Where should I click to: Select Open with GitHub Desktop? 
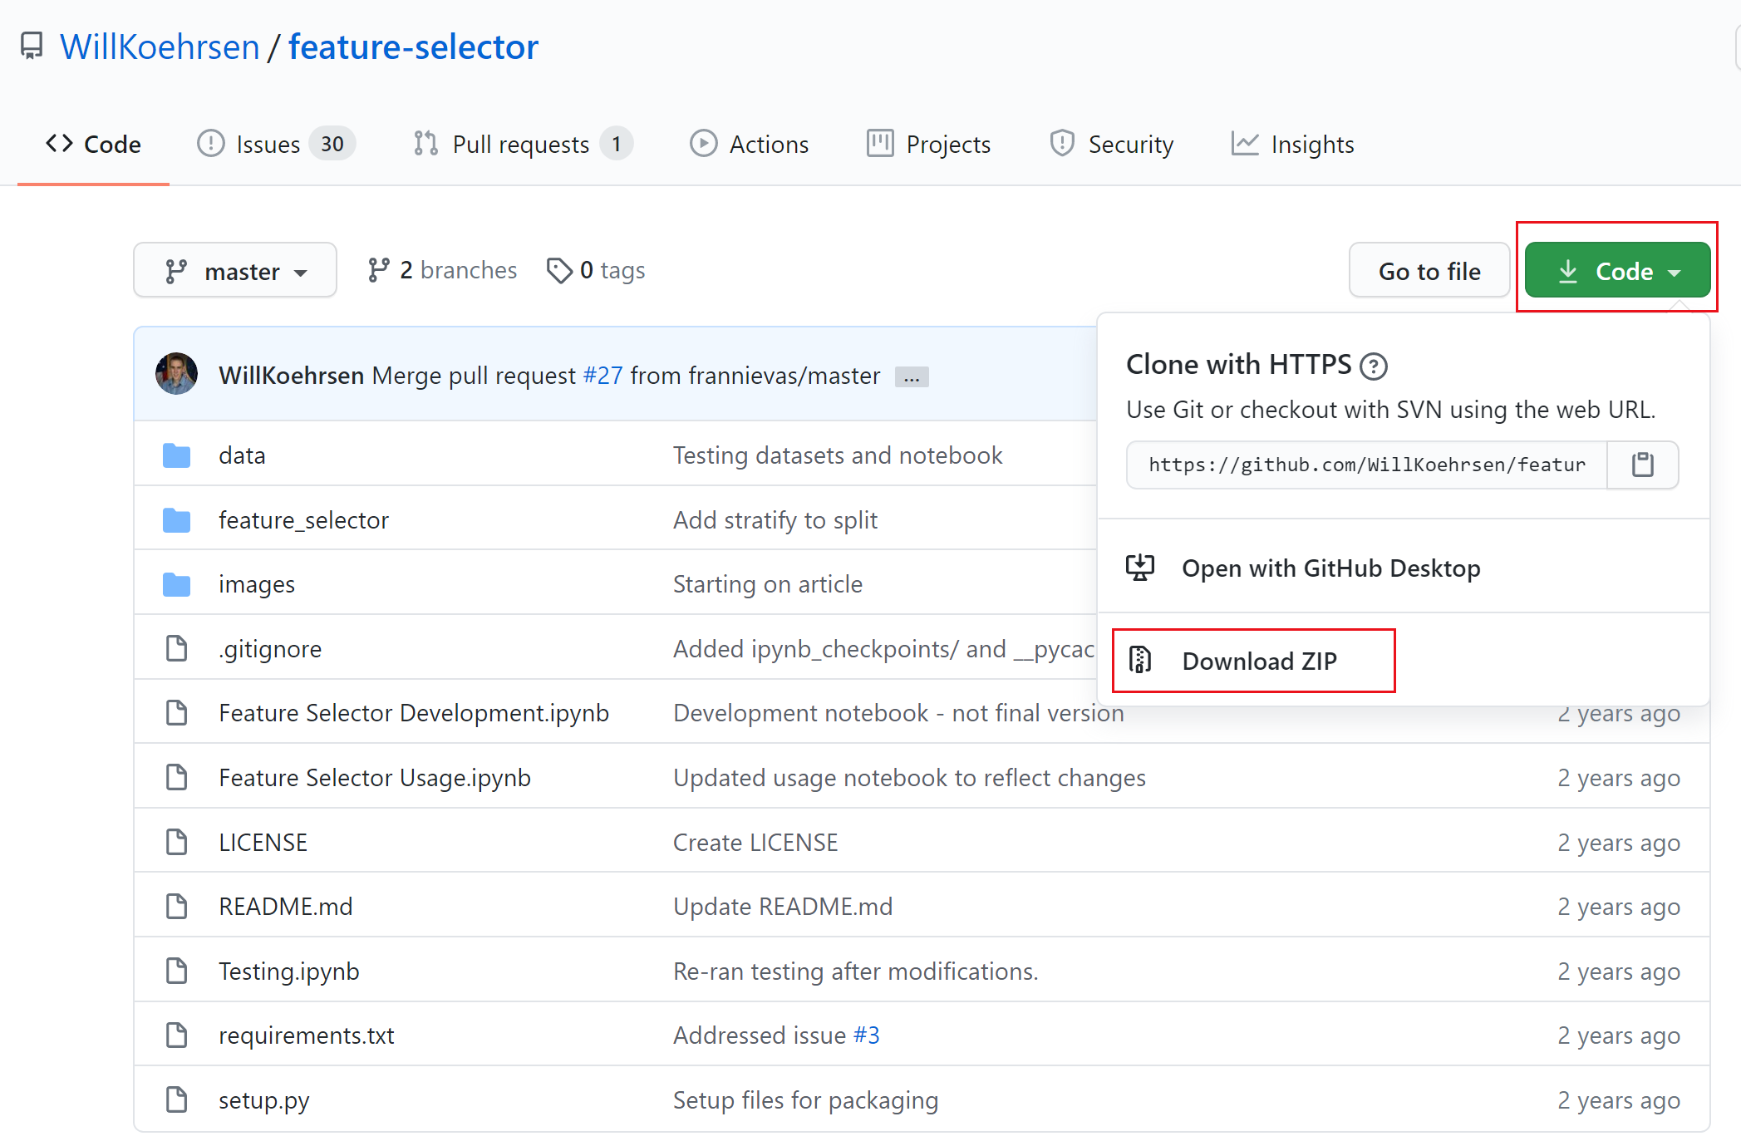[x=1330, y=568]
